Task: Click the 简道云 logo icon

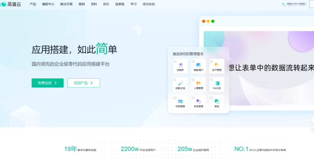Action: point(4,4)
